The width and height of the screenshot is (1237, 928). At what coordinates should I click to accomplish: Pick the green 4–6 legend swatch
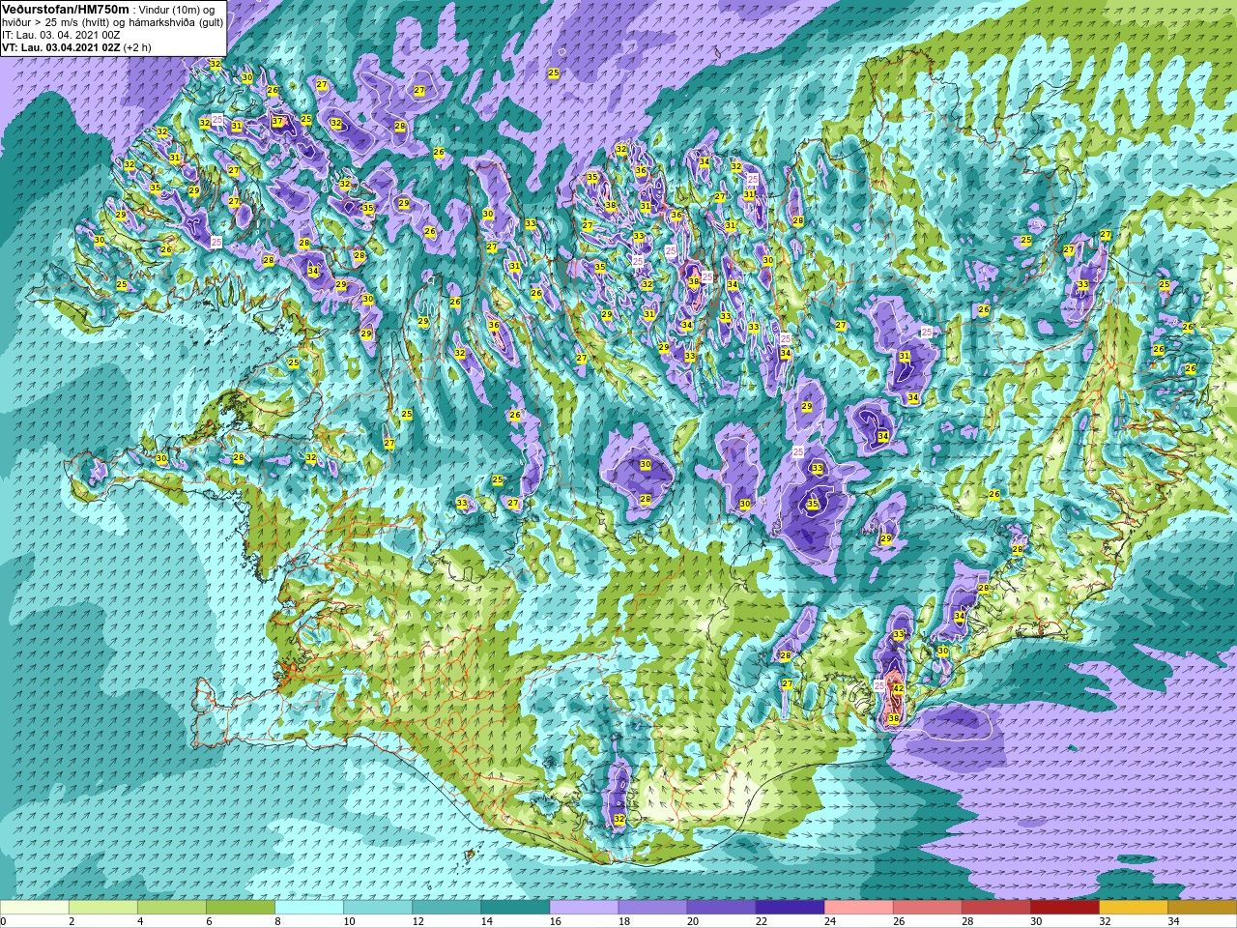pyautogui.click(x=172, y=908)
